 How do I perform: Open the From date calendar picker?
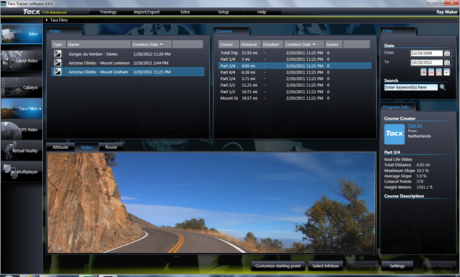pyautogui.click(x=447, y=54)
